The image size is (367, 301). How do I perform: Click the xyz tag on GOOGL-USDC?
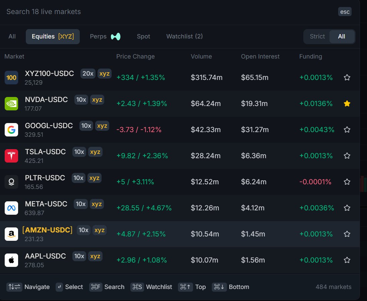(x=102, y=126)
